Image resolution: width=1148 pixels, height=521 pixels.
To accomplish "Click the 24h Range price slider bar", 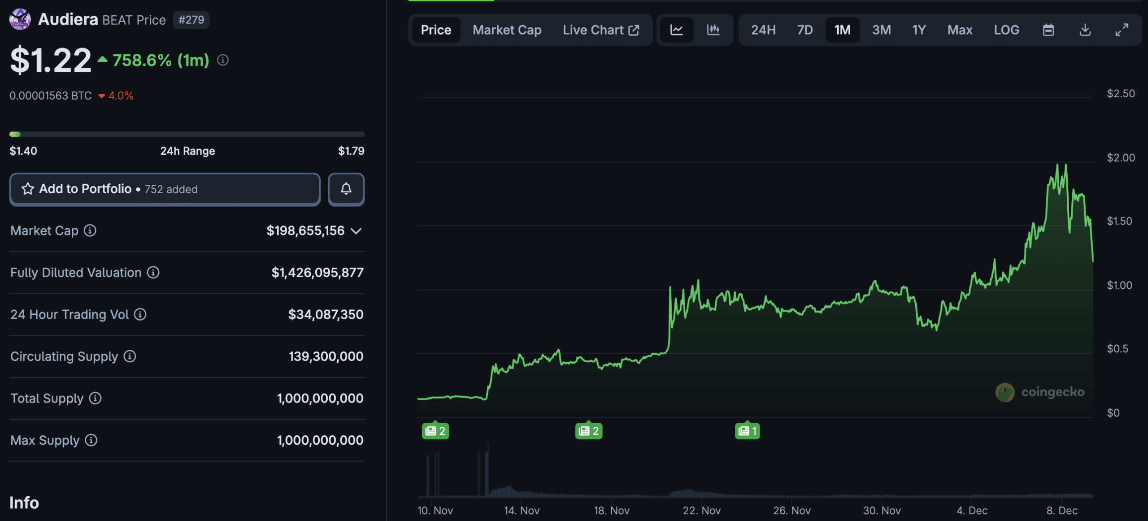I will point(187,134).
